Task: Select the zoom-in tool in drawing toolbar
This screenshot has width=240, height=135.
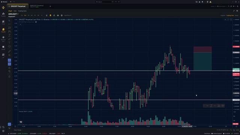Action: (9, 55)
